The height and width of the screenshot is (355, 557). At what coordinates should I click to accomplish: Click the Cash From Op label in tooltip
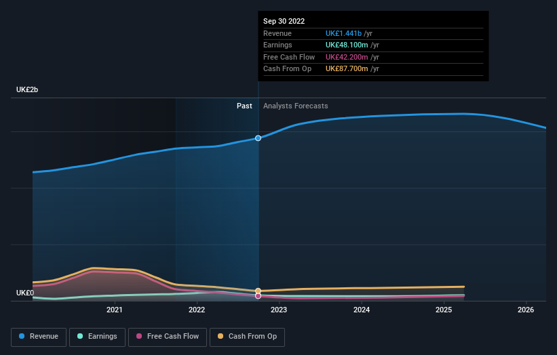288,69
